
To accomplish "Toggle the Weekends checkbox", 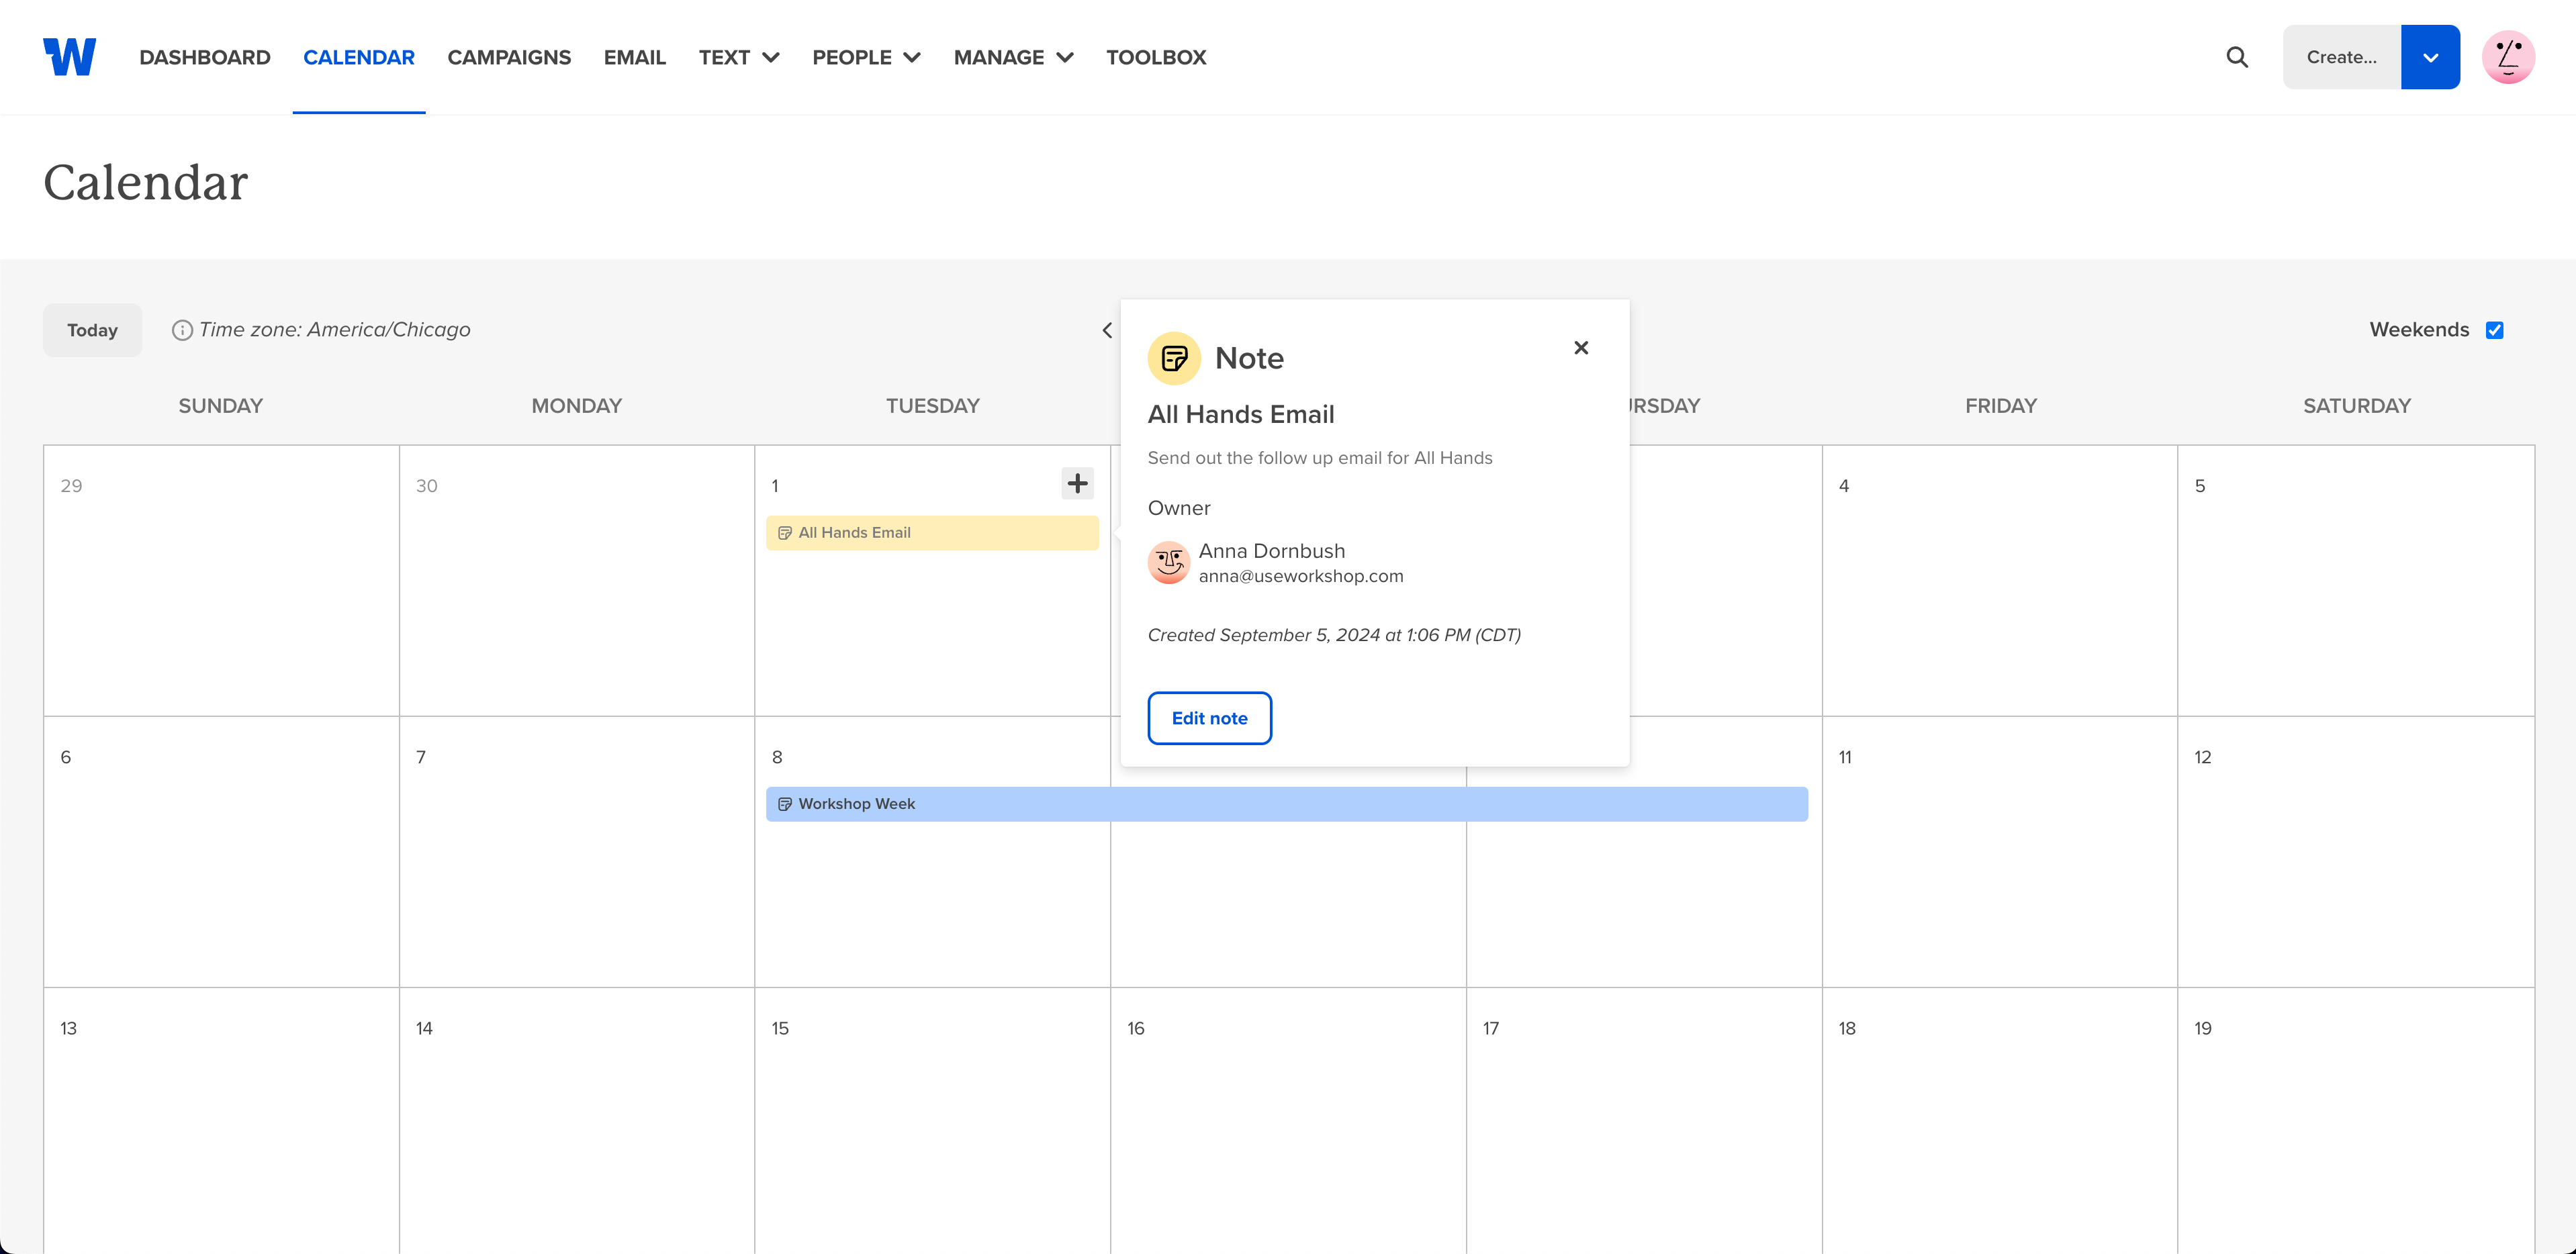I will (2494, 330).
